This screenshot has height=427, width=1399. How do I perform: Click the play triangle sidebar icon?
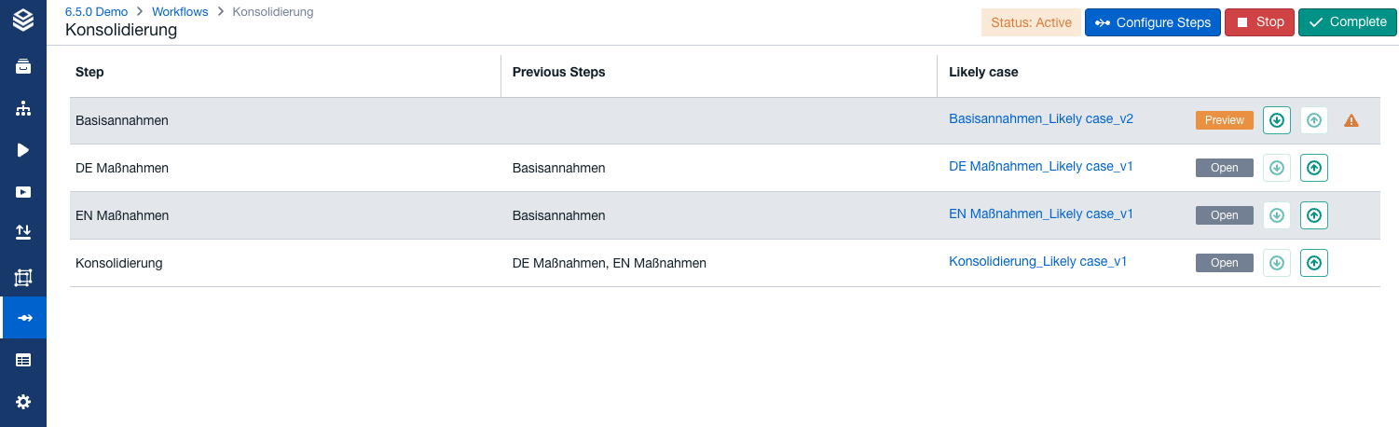point(23,150)
